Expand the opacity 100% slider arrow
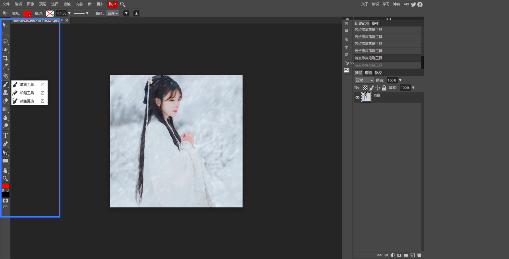509x259 pixels. coord(400,80)
